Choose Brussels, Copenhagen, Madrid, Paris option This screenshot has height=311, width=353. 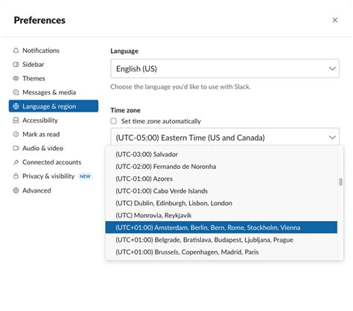(221, 252)
